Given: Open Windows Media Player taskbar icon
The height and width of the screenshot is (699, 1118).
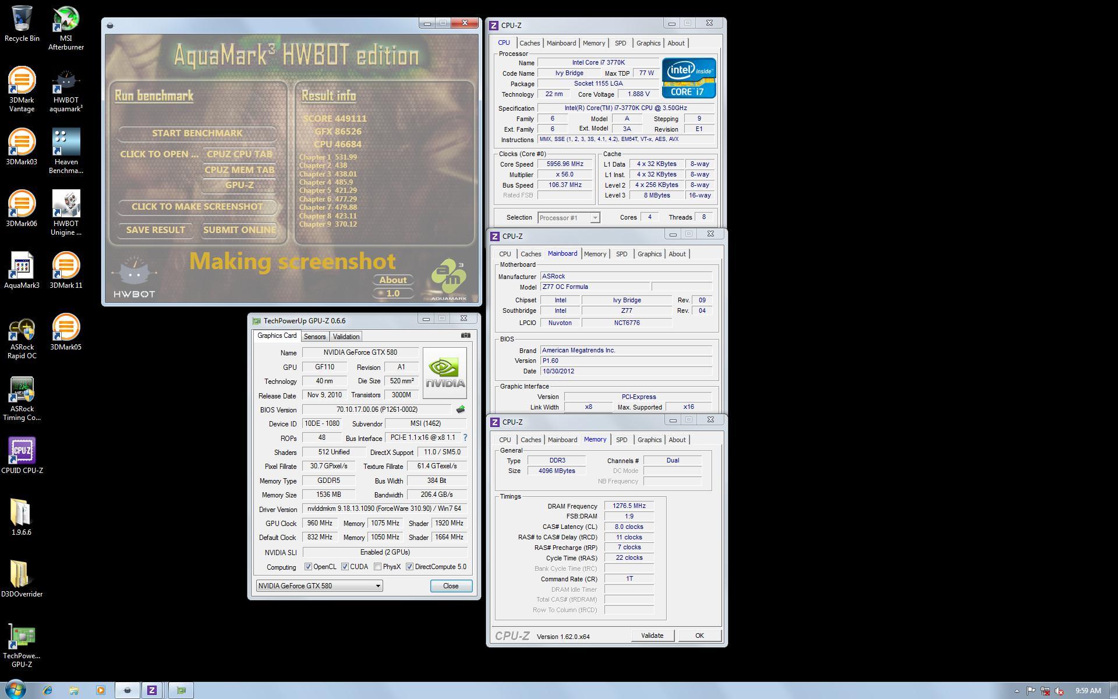Looking at the screenshot, I should pyautogui.click(x=100, y=690).
